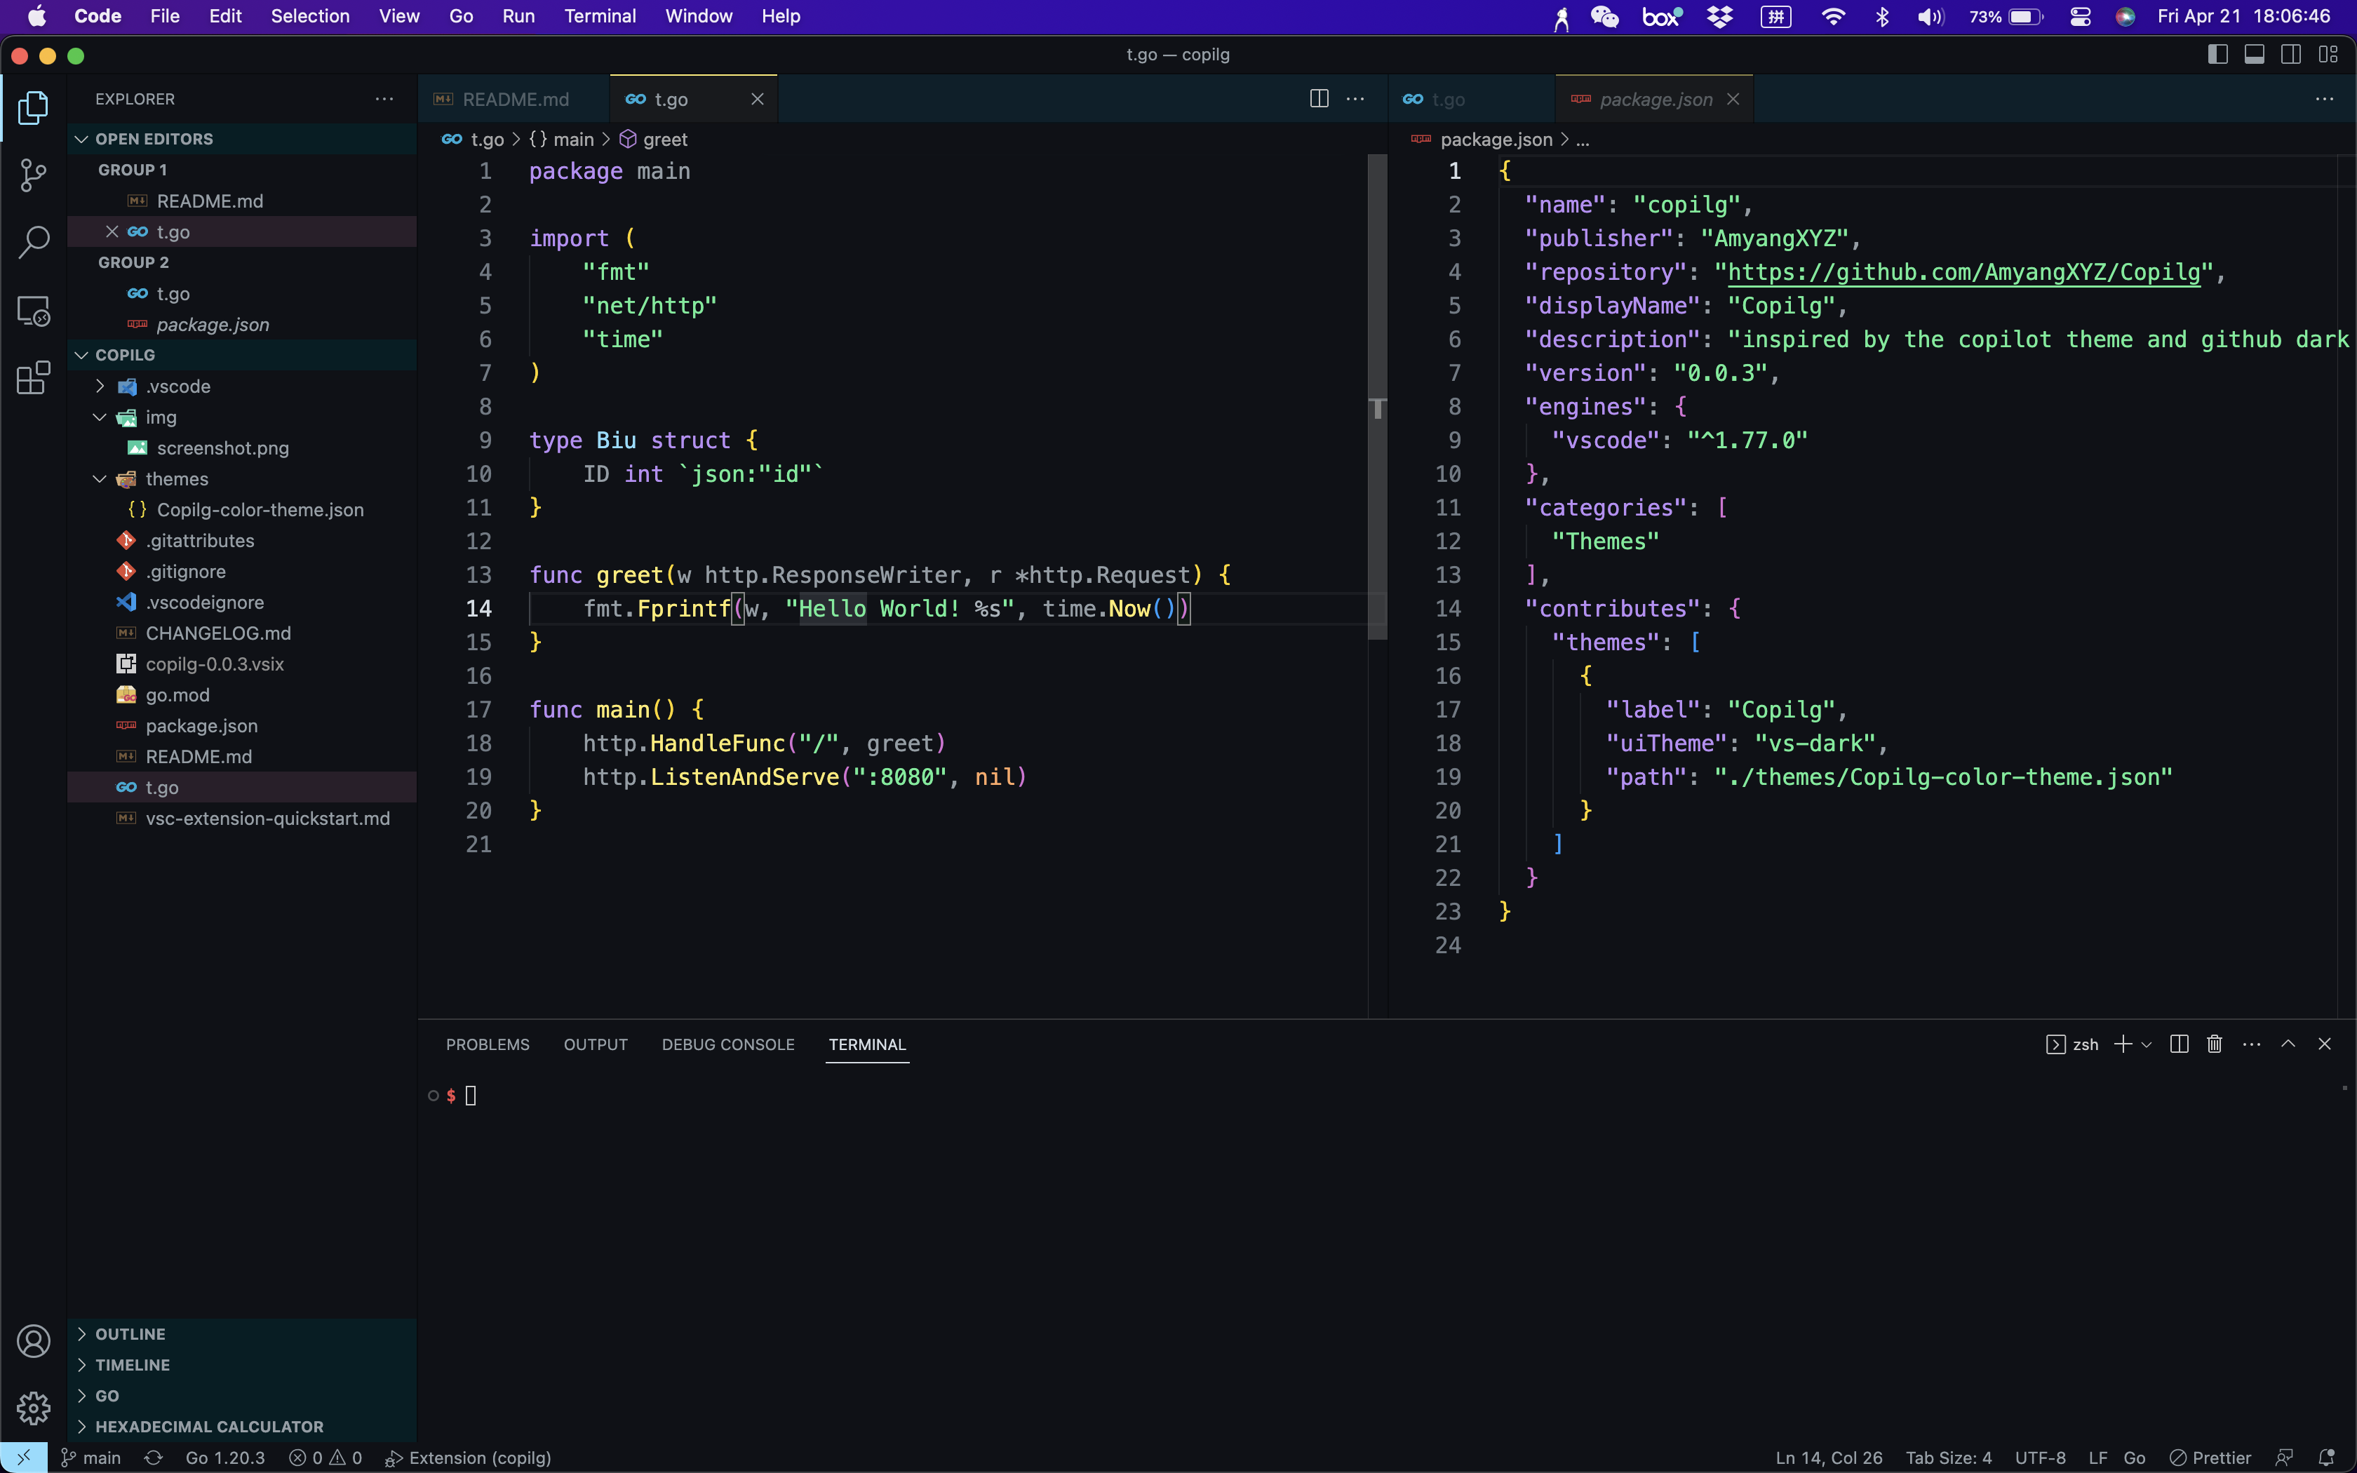The height and width of the screenshot is (1473, 2357).
Task: Toggle the primary side bar visibility
Action: [2217, 55]
